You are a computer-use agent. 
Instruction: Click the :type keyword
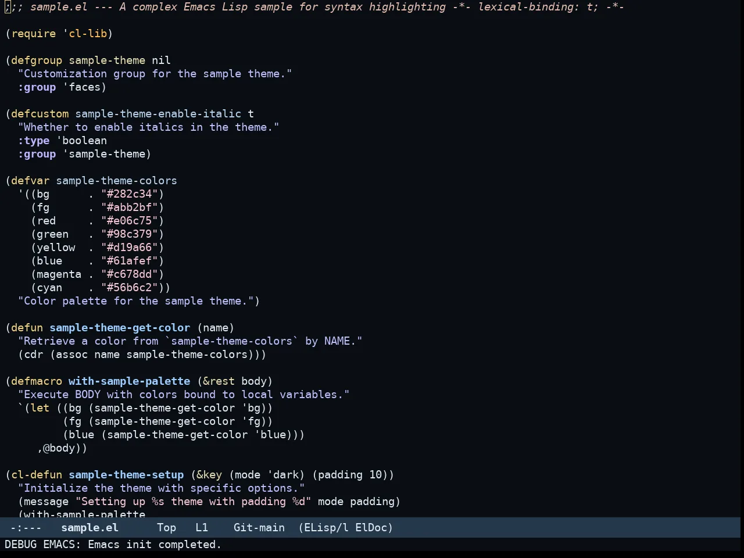34,141
